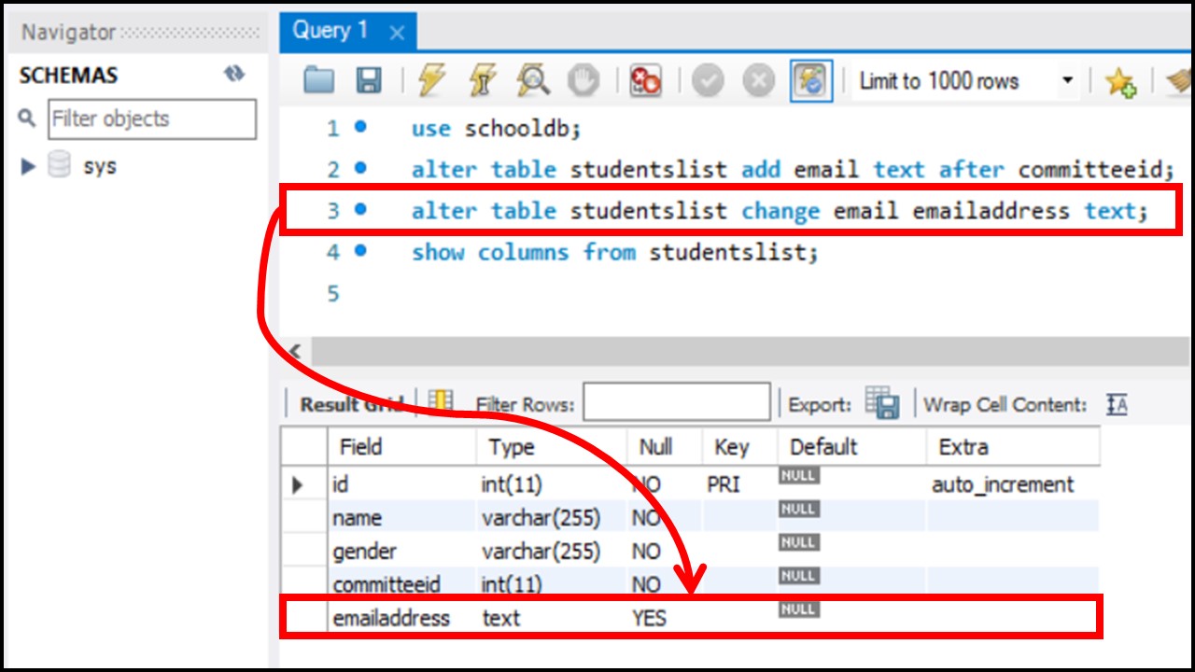Viewport: 1195px width, 672px height.
Task: Execute the query with lightning bolt icon
Action: coord(431,81)
